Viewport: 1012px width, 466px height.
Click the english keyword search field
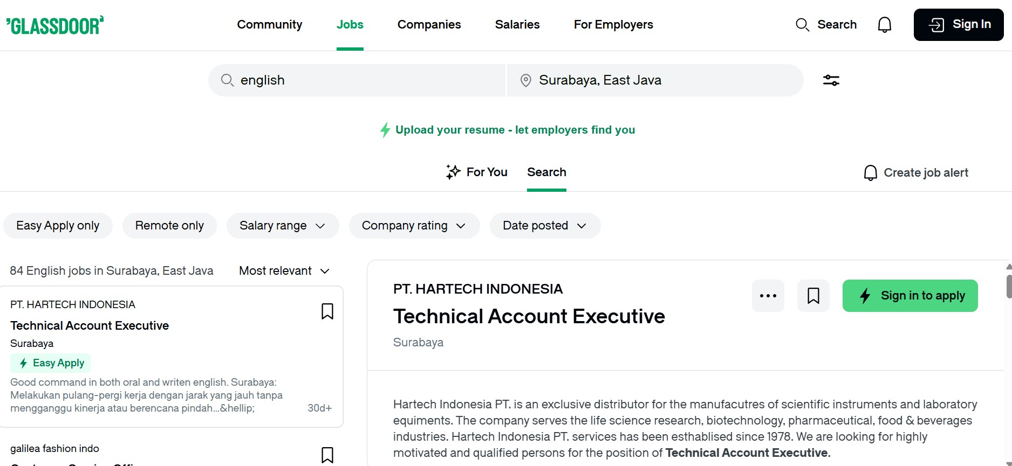(356, 80)
